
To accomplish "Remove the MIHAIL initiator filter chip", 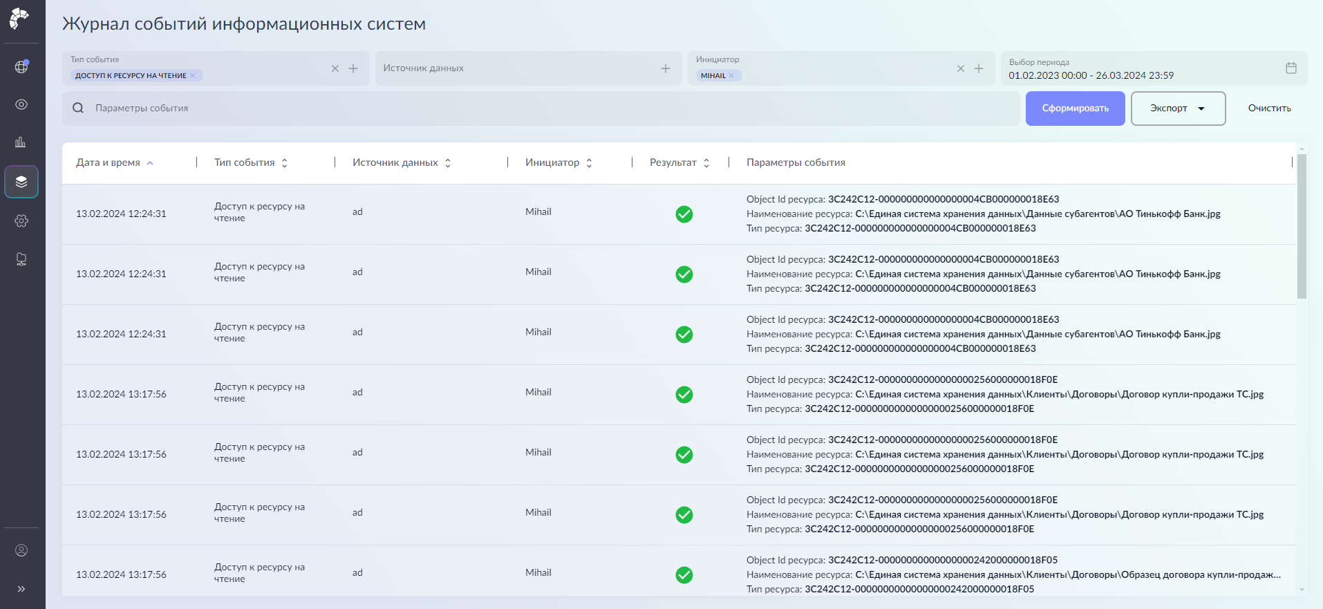I will [731, 75].
